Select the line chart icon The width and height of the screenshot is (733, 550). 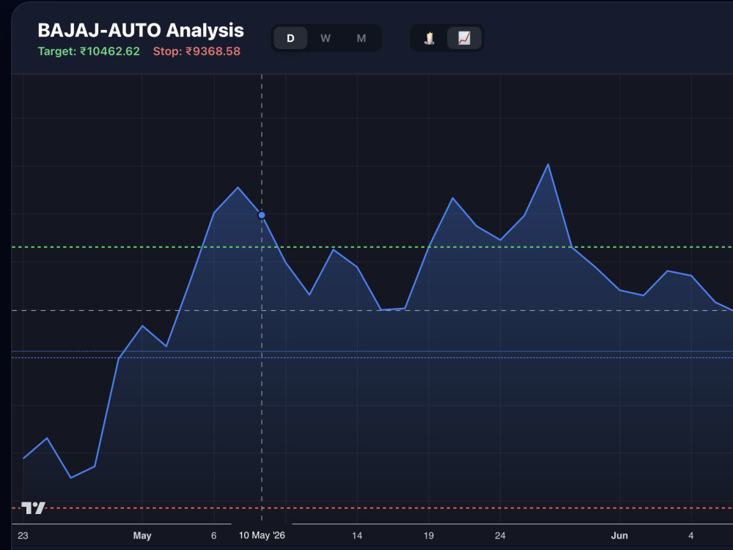pos(464,38)
